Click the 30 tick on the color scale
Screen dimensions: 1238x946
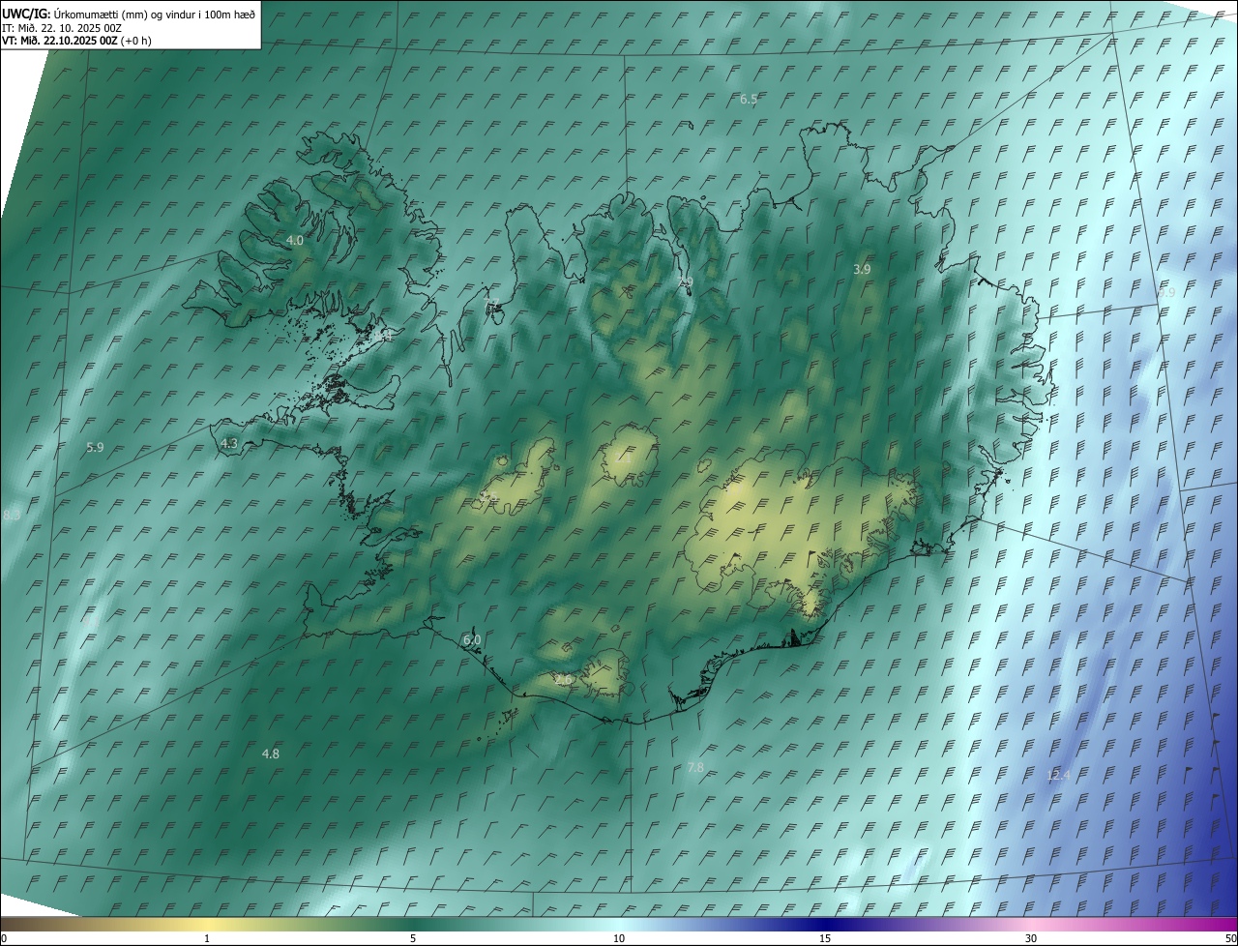click(1031, 938)
